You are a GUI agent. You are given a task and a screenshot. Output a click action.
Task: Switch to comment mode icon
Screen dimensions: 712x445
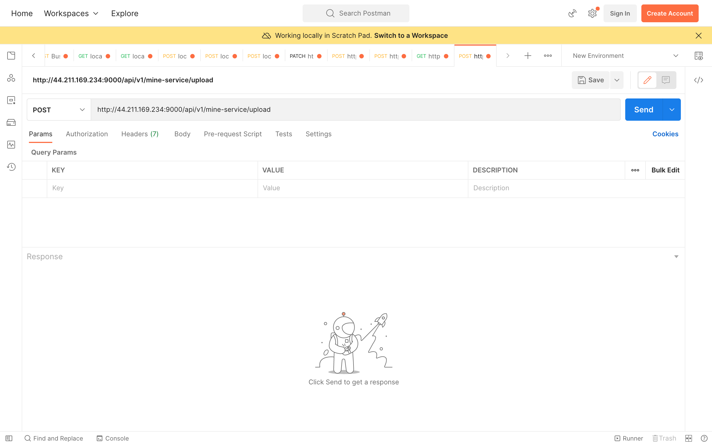click(666, 80)
